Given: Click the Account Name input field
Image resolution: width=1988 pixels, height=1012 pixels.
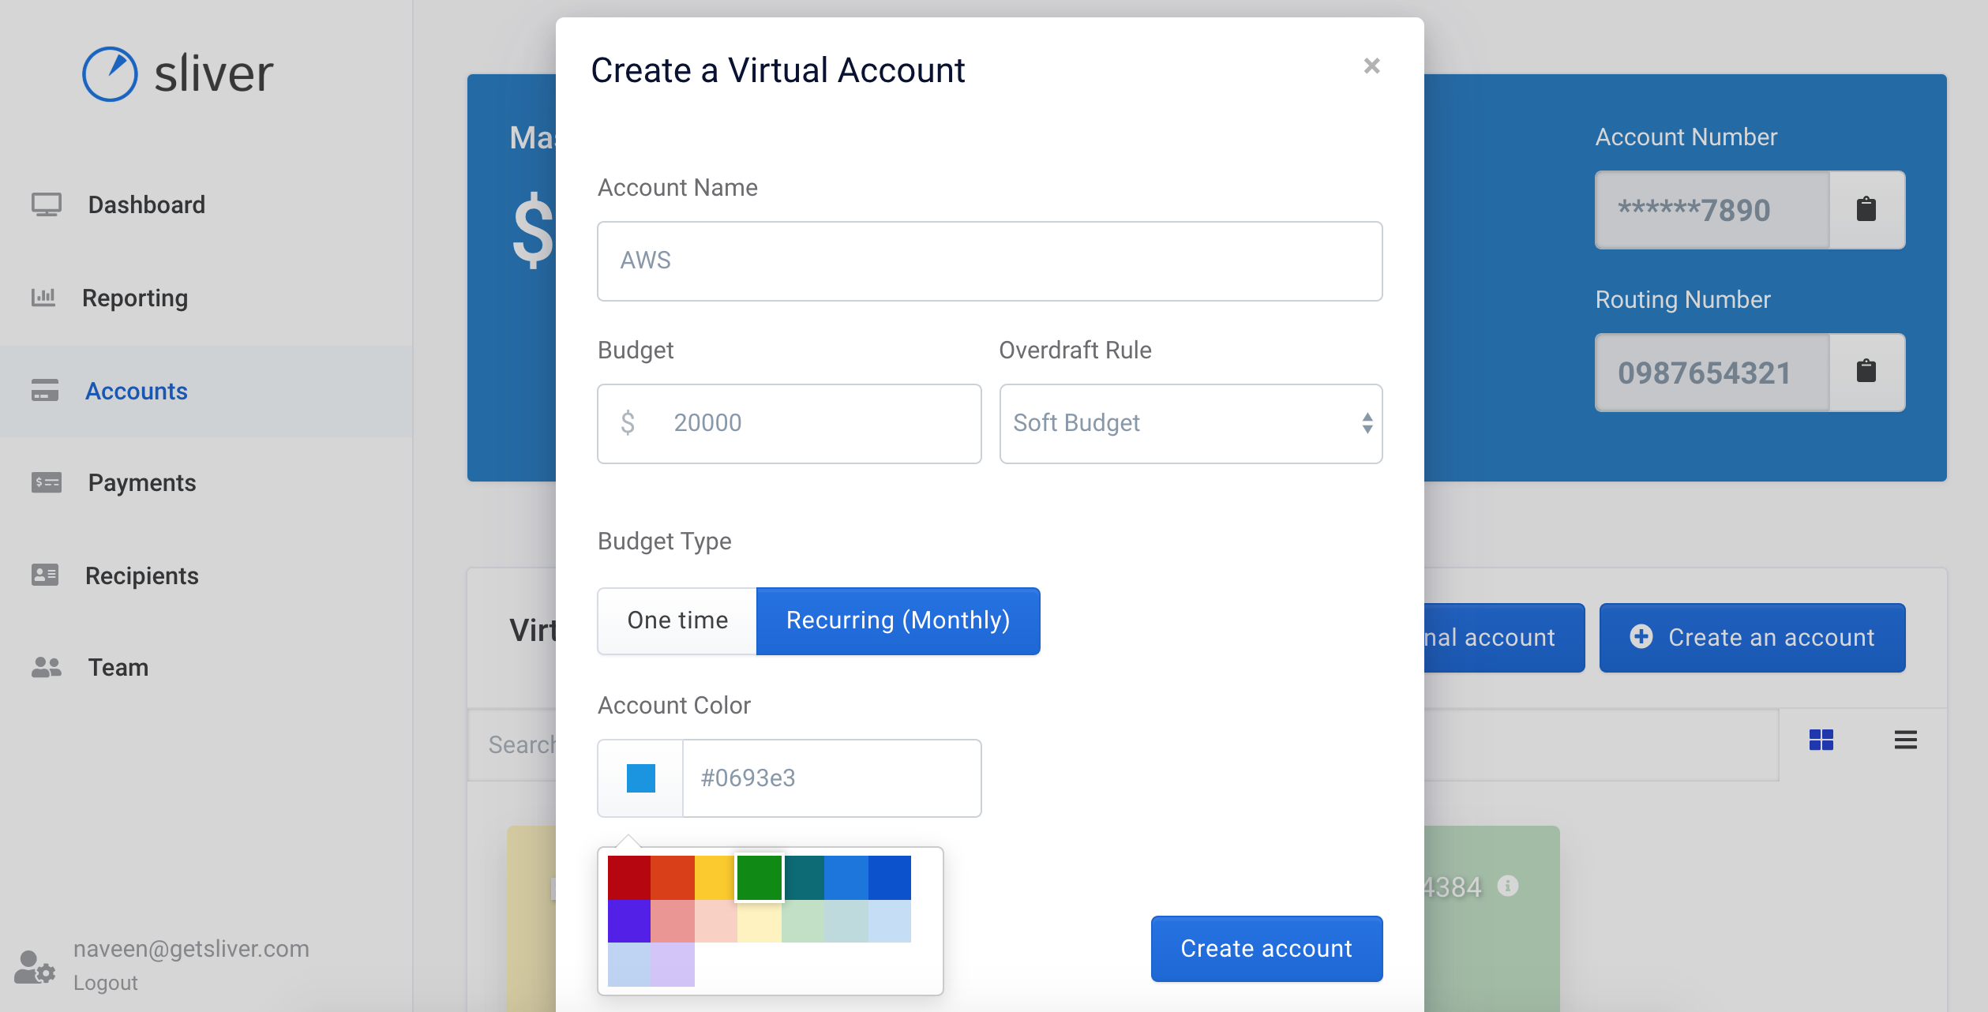Looking at the screenshot, I should [989, 261].
